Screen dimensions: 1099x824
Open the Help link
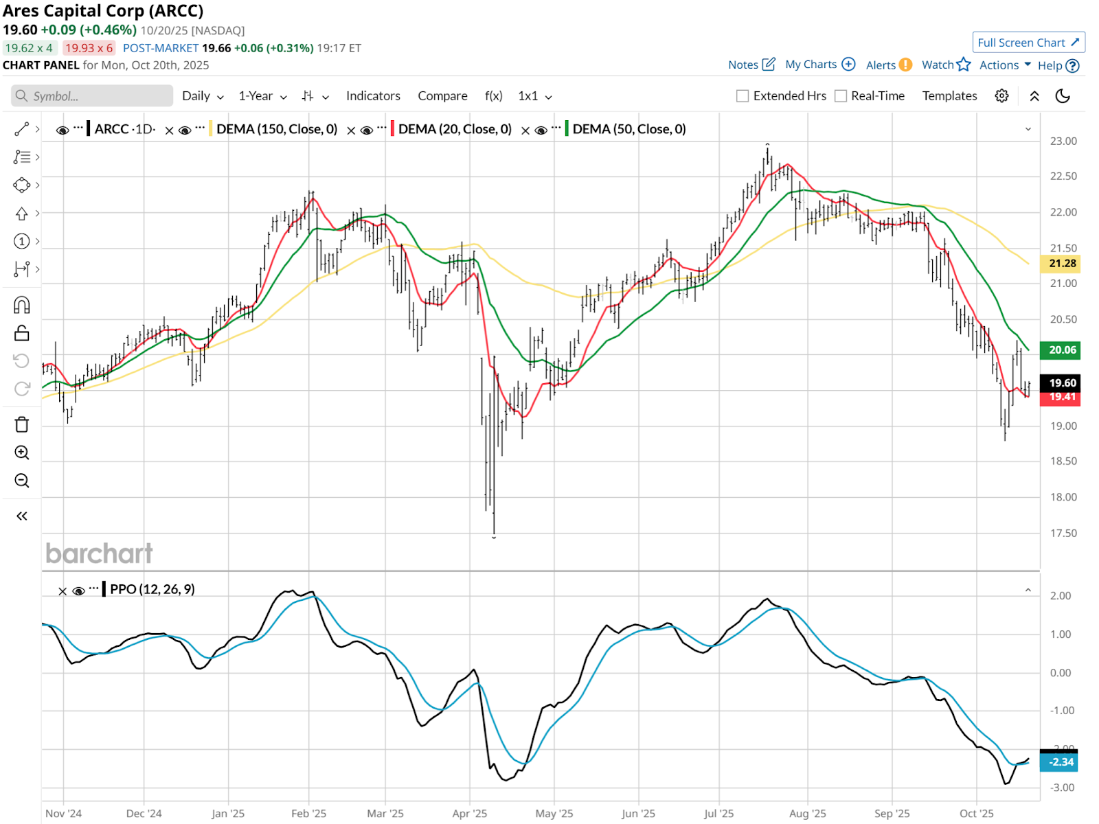(x=1058, y=65)
